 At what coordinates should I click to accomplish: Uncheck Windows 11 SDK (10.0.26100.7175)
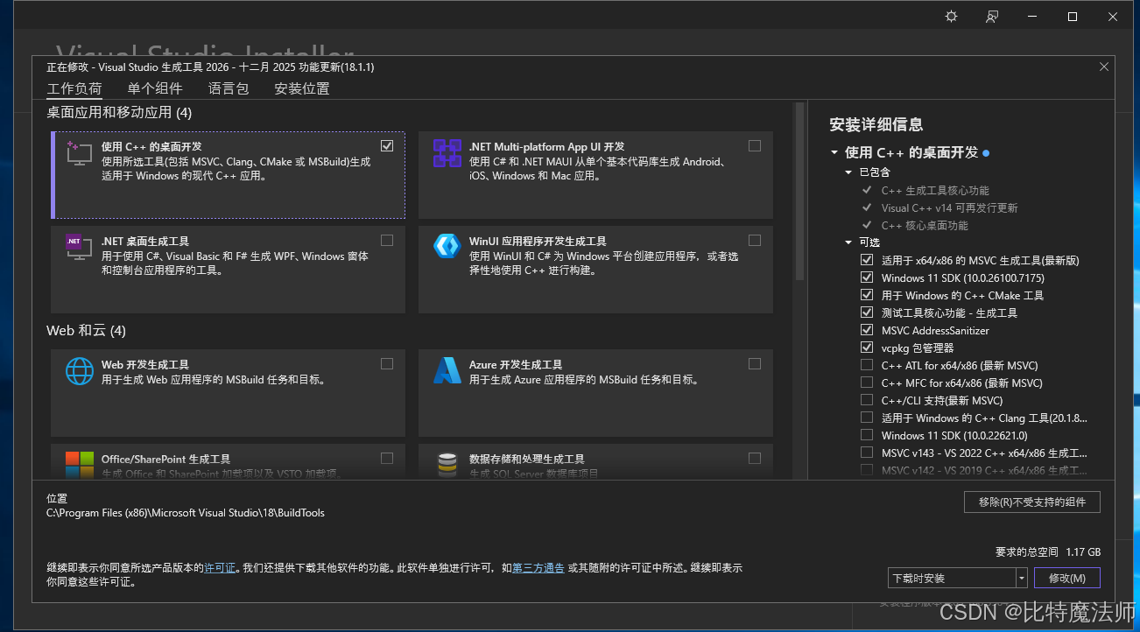[867, 277]
